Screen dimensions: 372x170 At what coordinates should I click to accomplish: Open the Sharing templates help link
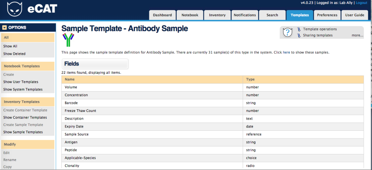(318, 35)
